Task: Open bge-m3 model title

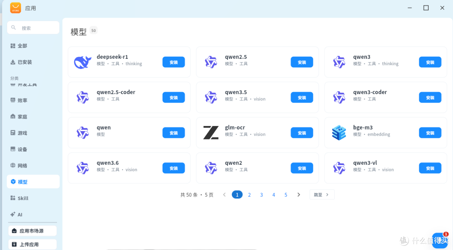Action: coord(363,127)
